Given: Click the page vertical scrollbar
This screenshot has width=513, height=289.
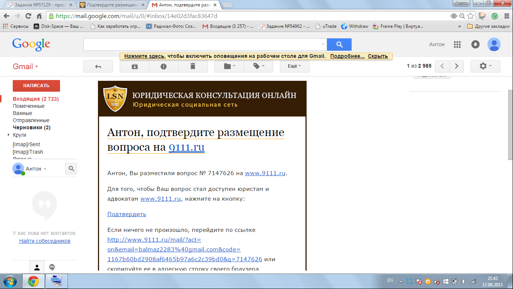Looking at the screenshot, I should [x=510, y=125].
